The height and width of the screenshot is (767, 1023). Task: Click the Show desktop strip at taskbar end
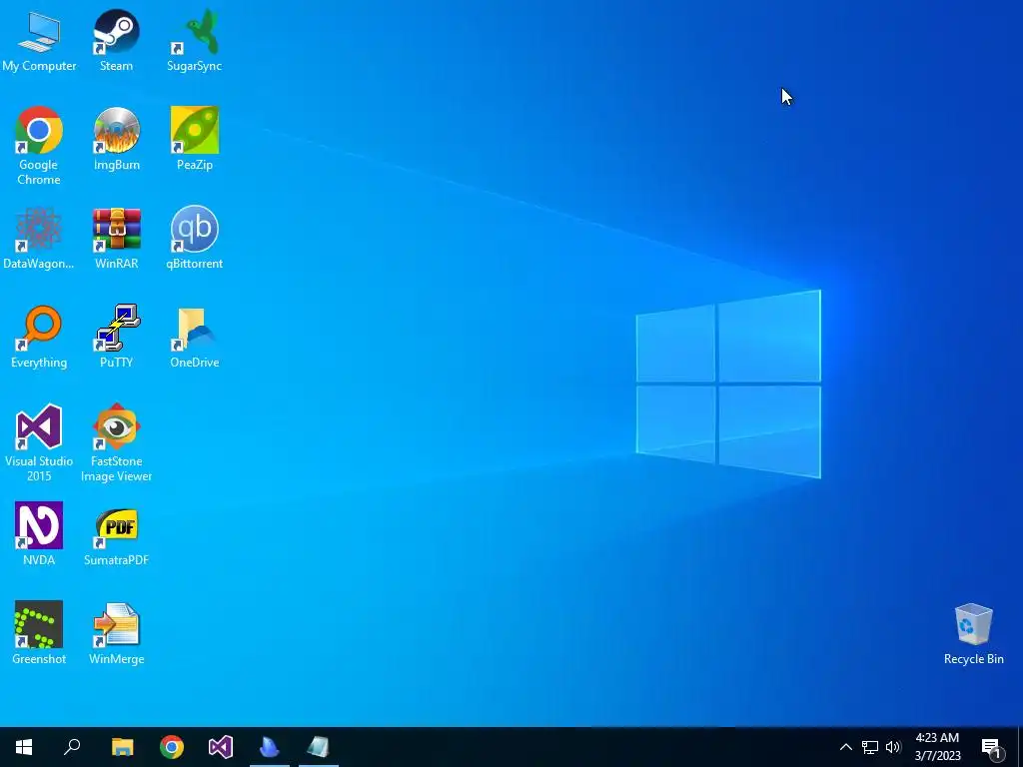(1019, 747)
